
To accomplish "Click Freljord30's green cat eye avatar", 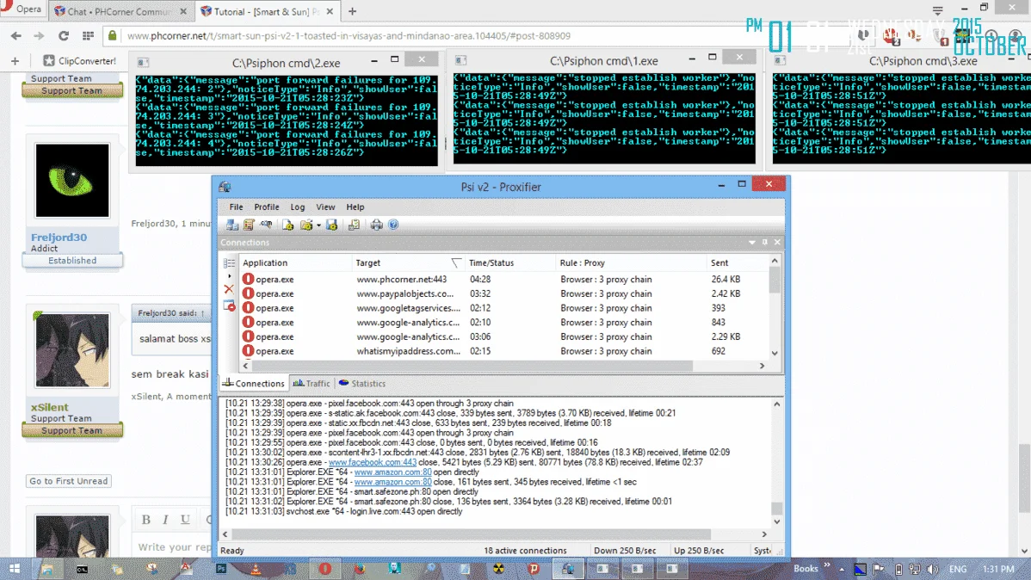I will point(72,180).
